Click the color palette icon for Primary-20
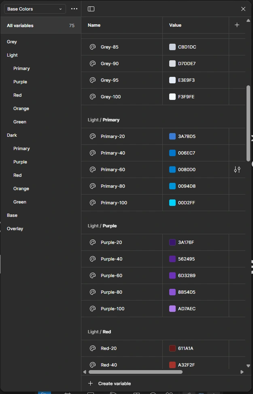This screenshot has width=253, height=394. coord(93,136)
